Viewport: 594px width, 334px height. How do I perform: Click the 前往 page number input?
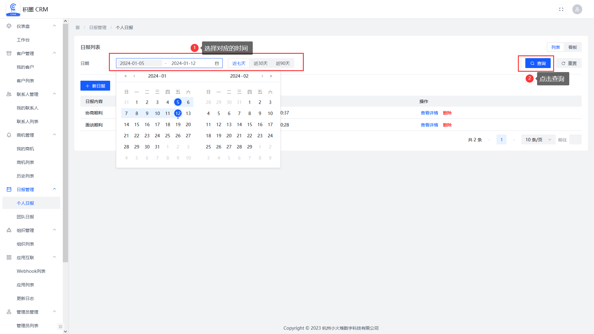(575, 140)
